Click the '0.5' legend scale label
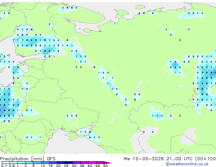 (x=12, y=166)
